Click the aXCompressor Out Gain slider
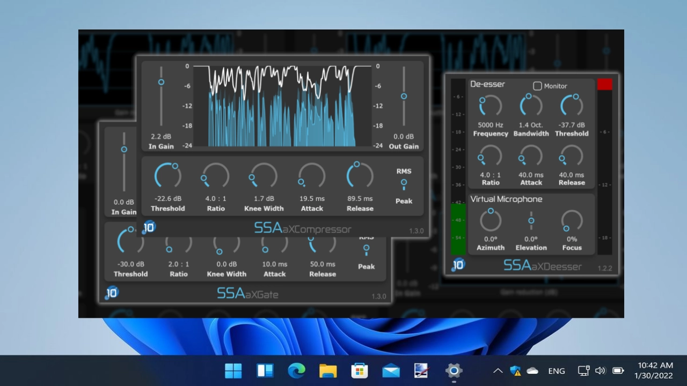 coord(404,96)
